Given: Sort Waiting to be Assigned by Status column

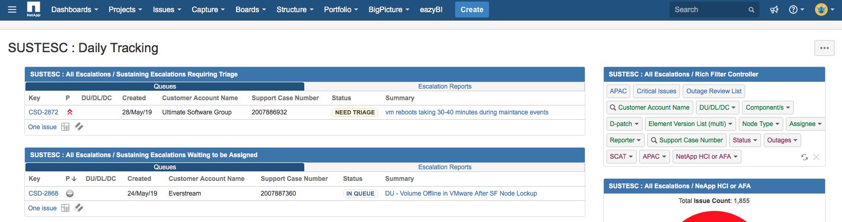Looking at the screenshot, I should (352, 179).
